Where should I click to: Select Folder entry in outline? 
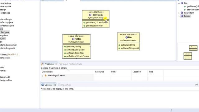coord(187,16)
